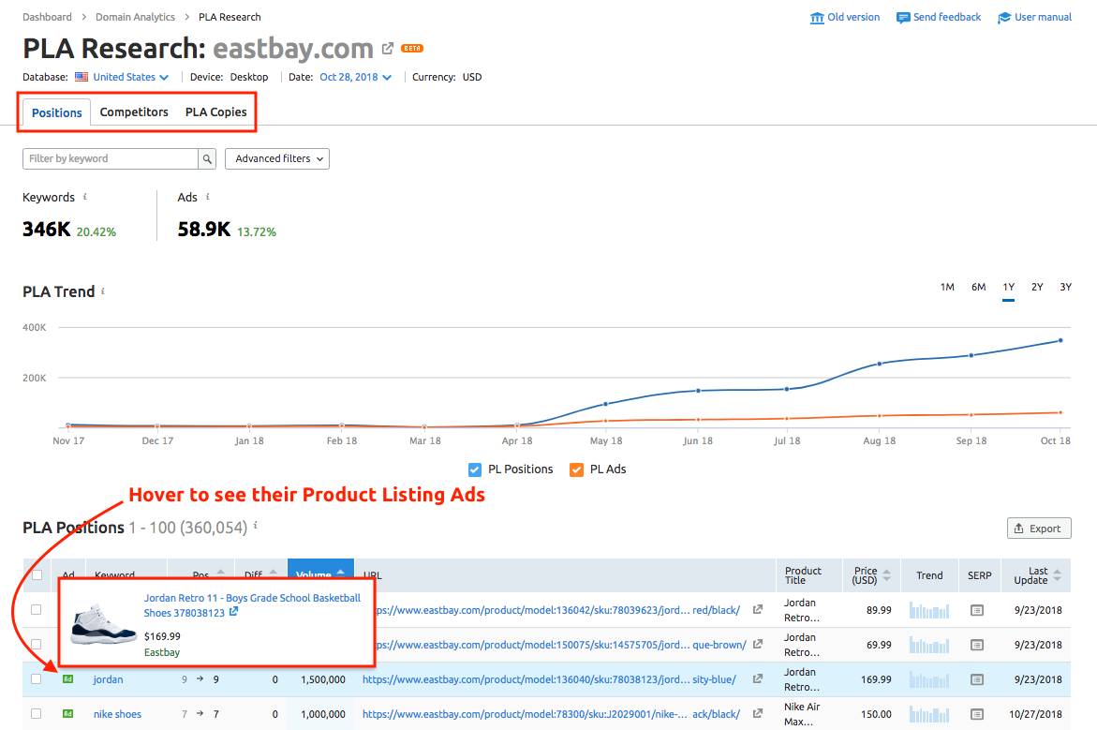Open external link icon for 69.99 row
The height and width of the screenshot is (730, 1097).
click(758, 644)
